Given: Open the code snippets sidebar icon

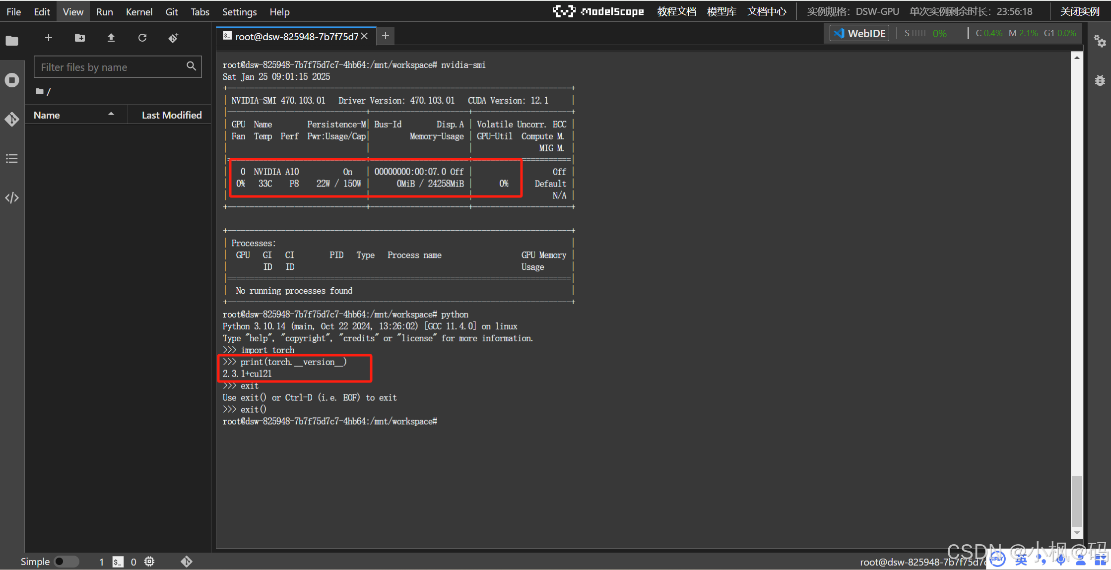Looking at the screenshot, I should click(x=12, y=198).
